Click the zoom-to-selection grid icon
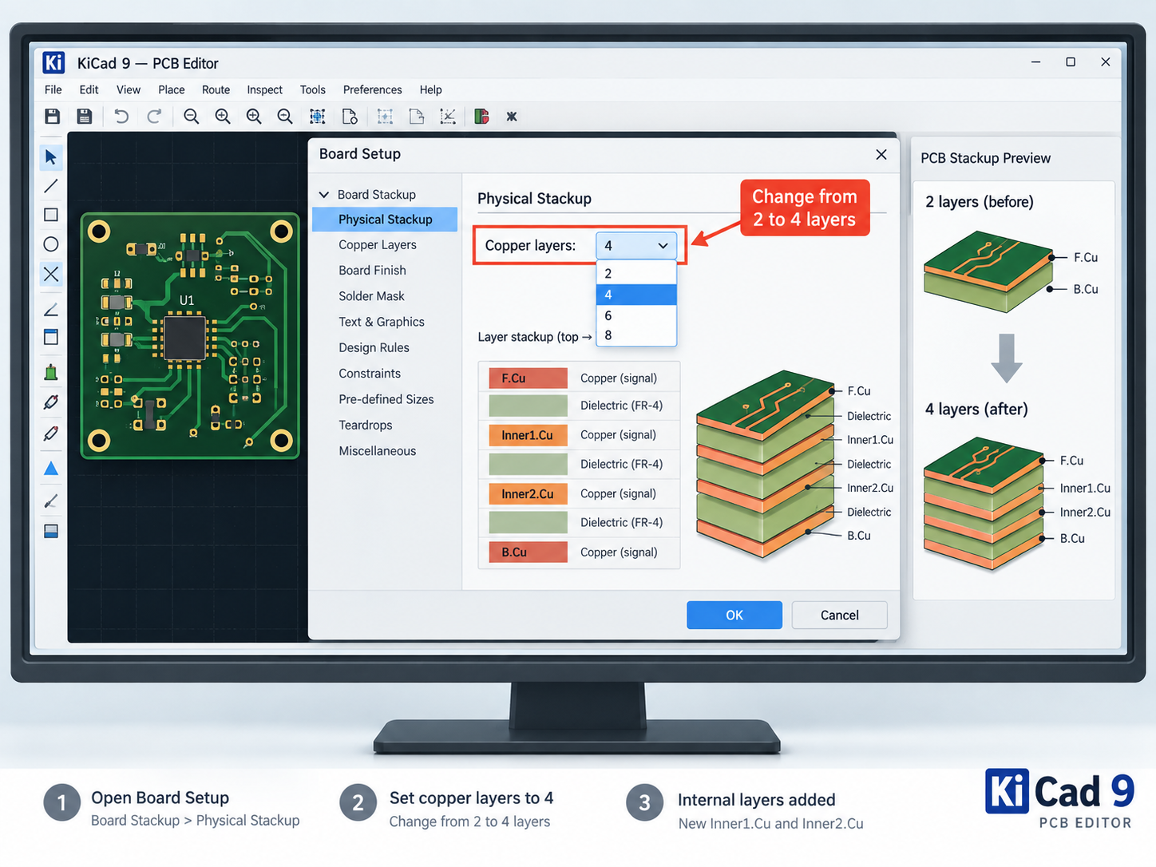Screen dimensions: 1156x867 pyautogui.click(x=317, y=117)
